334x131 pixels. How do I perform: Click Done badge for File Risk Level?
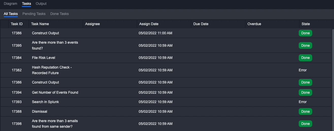[x=305, y=58]
